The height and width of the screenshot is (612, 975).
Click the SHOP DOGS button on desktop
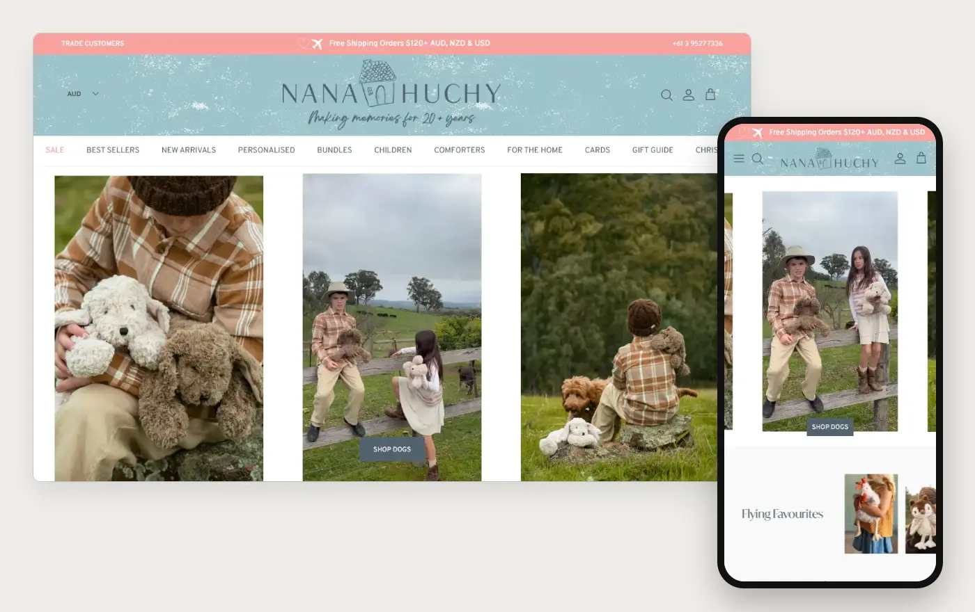point(392,449)
